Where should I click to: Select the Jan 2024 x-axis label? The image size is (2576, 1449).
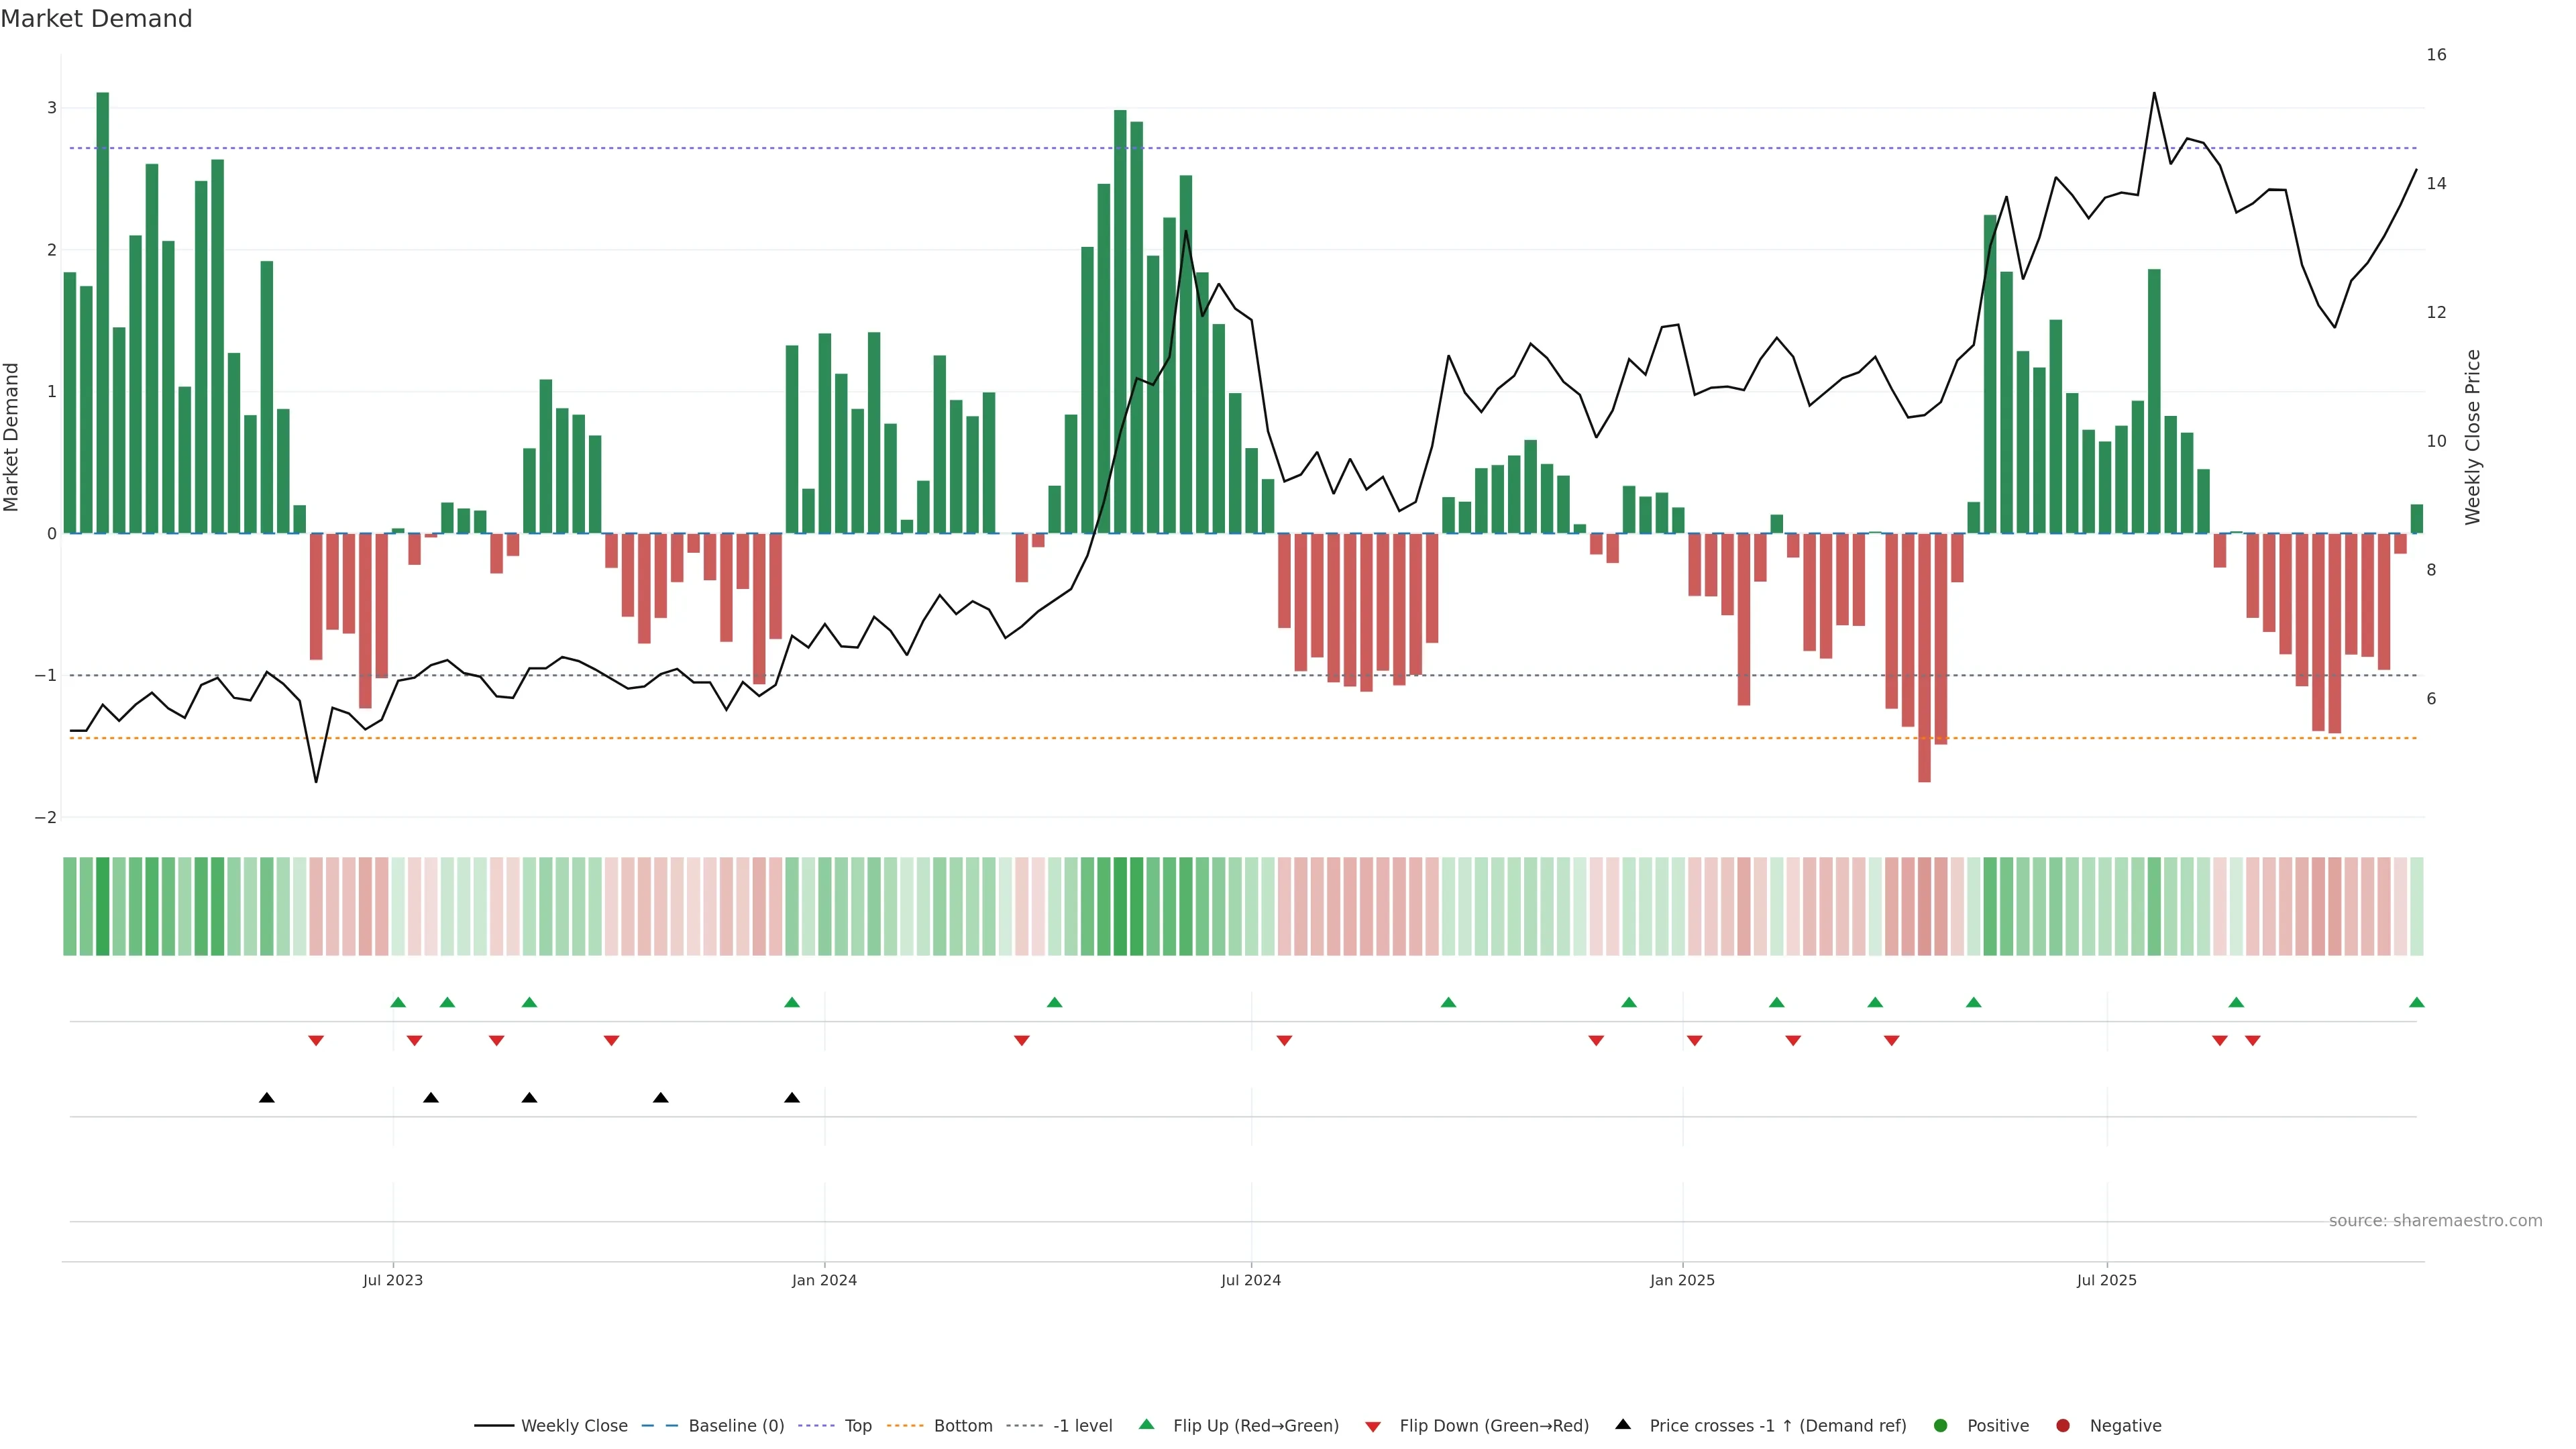point(824,1281)
